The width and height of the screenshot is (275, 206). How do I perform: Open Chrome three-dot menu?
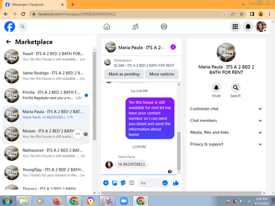coord(269,14)
